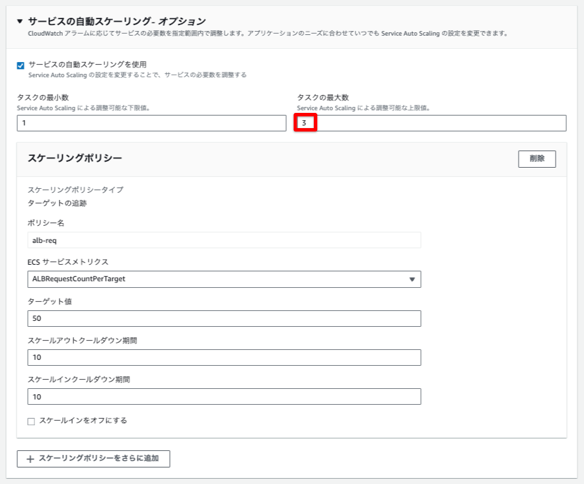Click the タスクの最小数 input field

151,123
